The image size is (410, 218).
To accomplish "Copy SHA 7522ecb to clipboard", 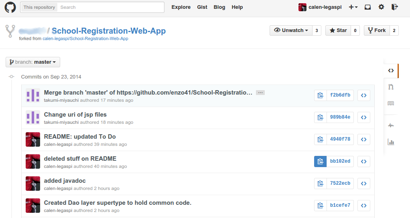I will pos(320,183).
